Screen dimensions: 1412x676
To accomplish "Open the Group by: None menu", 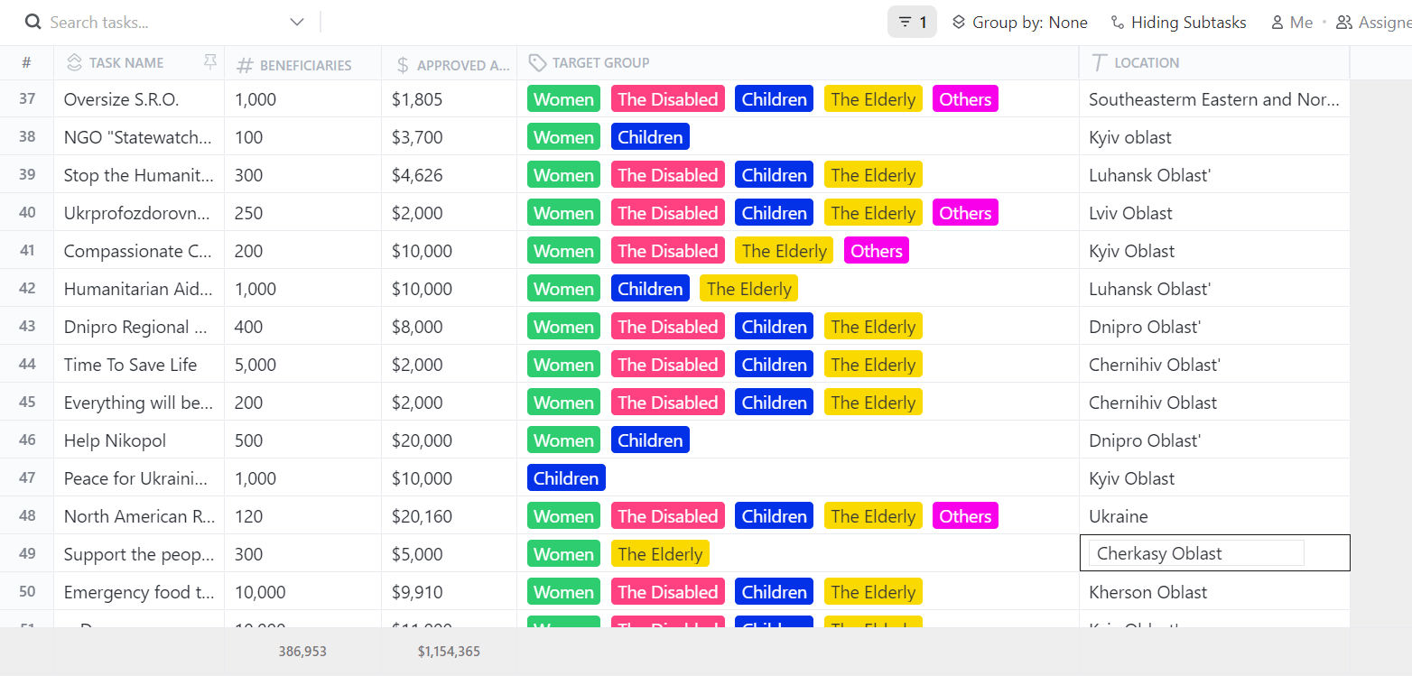I will 1020,23.
